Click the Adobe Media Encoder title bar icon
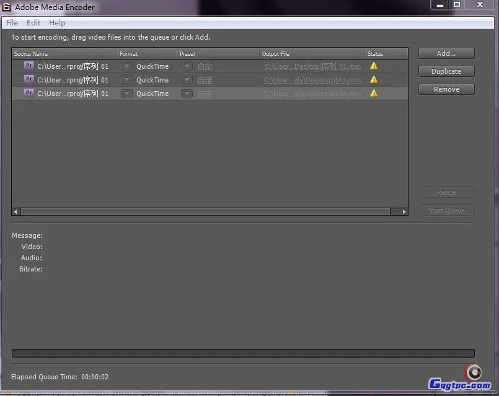Screen dimensions: 499x396 click(x=7, y=7)
